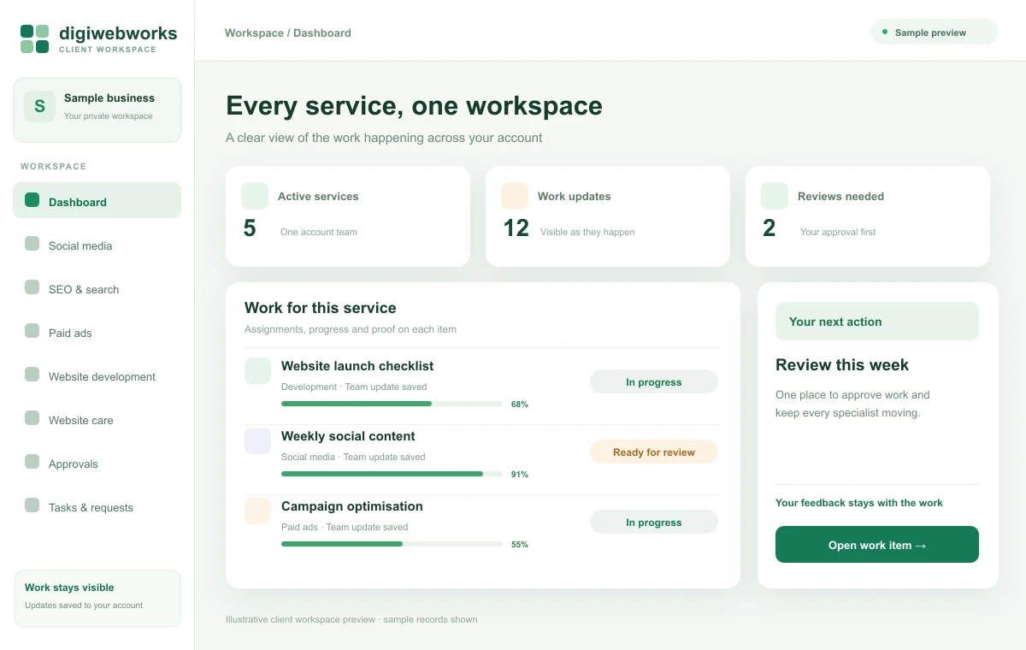Image resolution: width=1026 pixels, height=650 pixels.
Task: Click the Website launch checklist progress bar
Action: pyautogui.click(x=392, y=404)
